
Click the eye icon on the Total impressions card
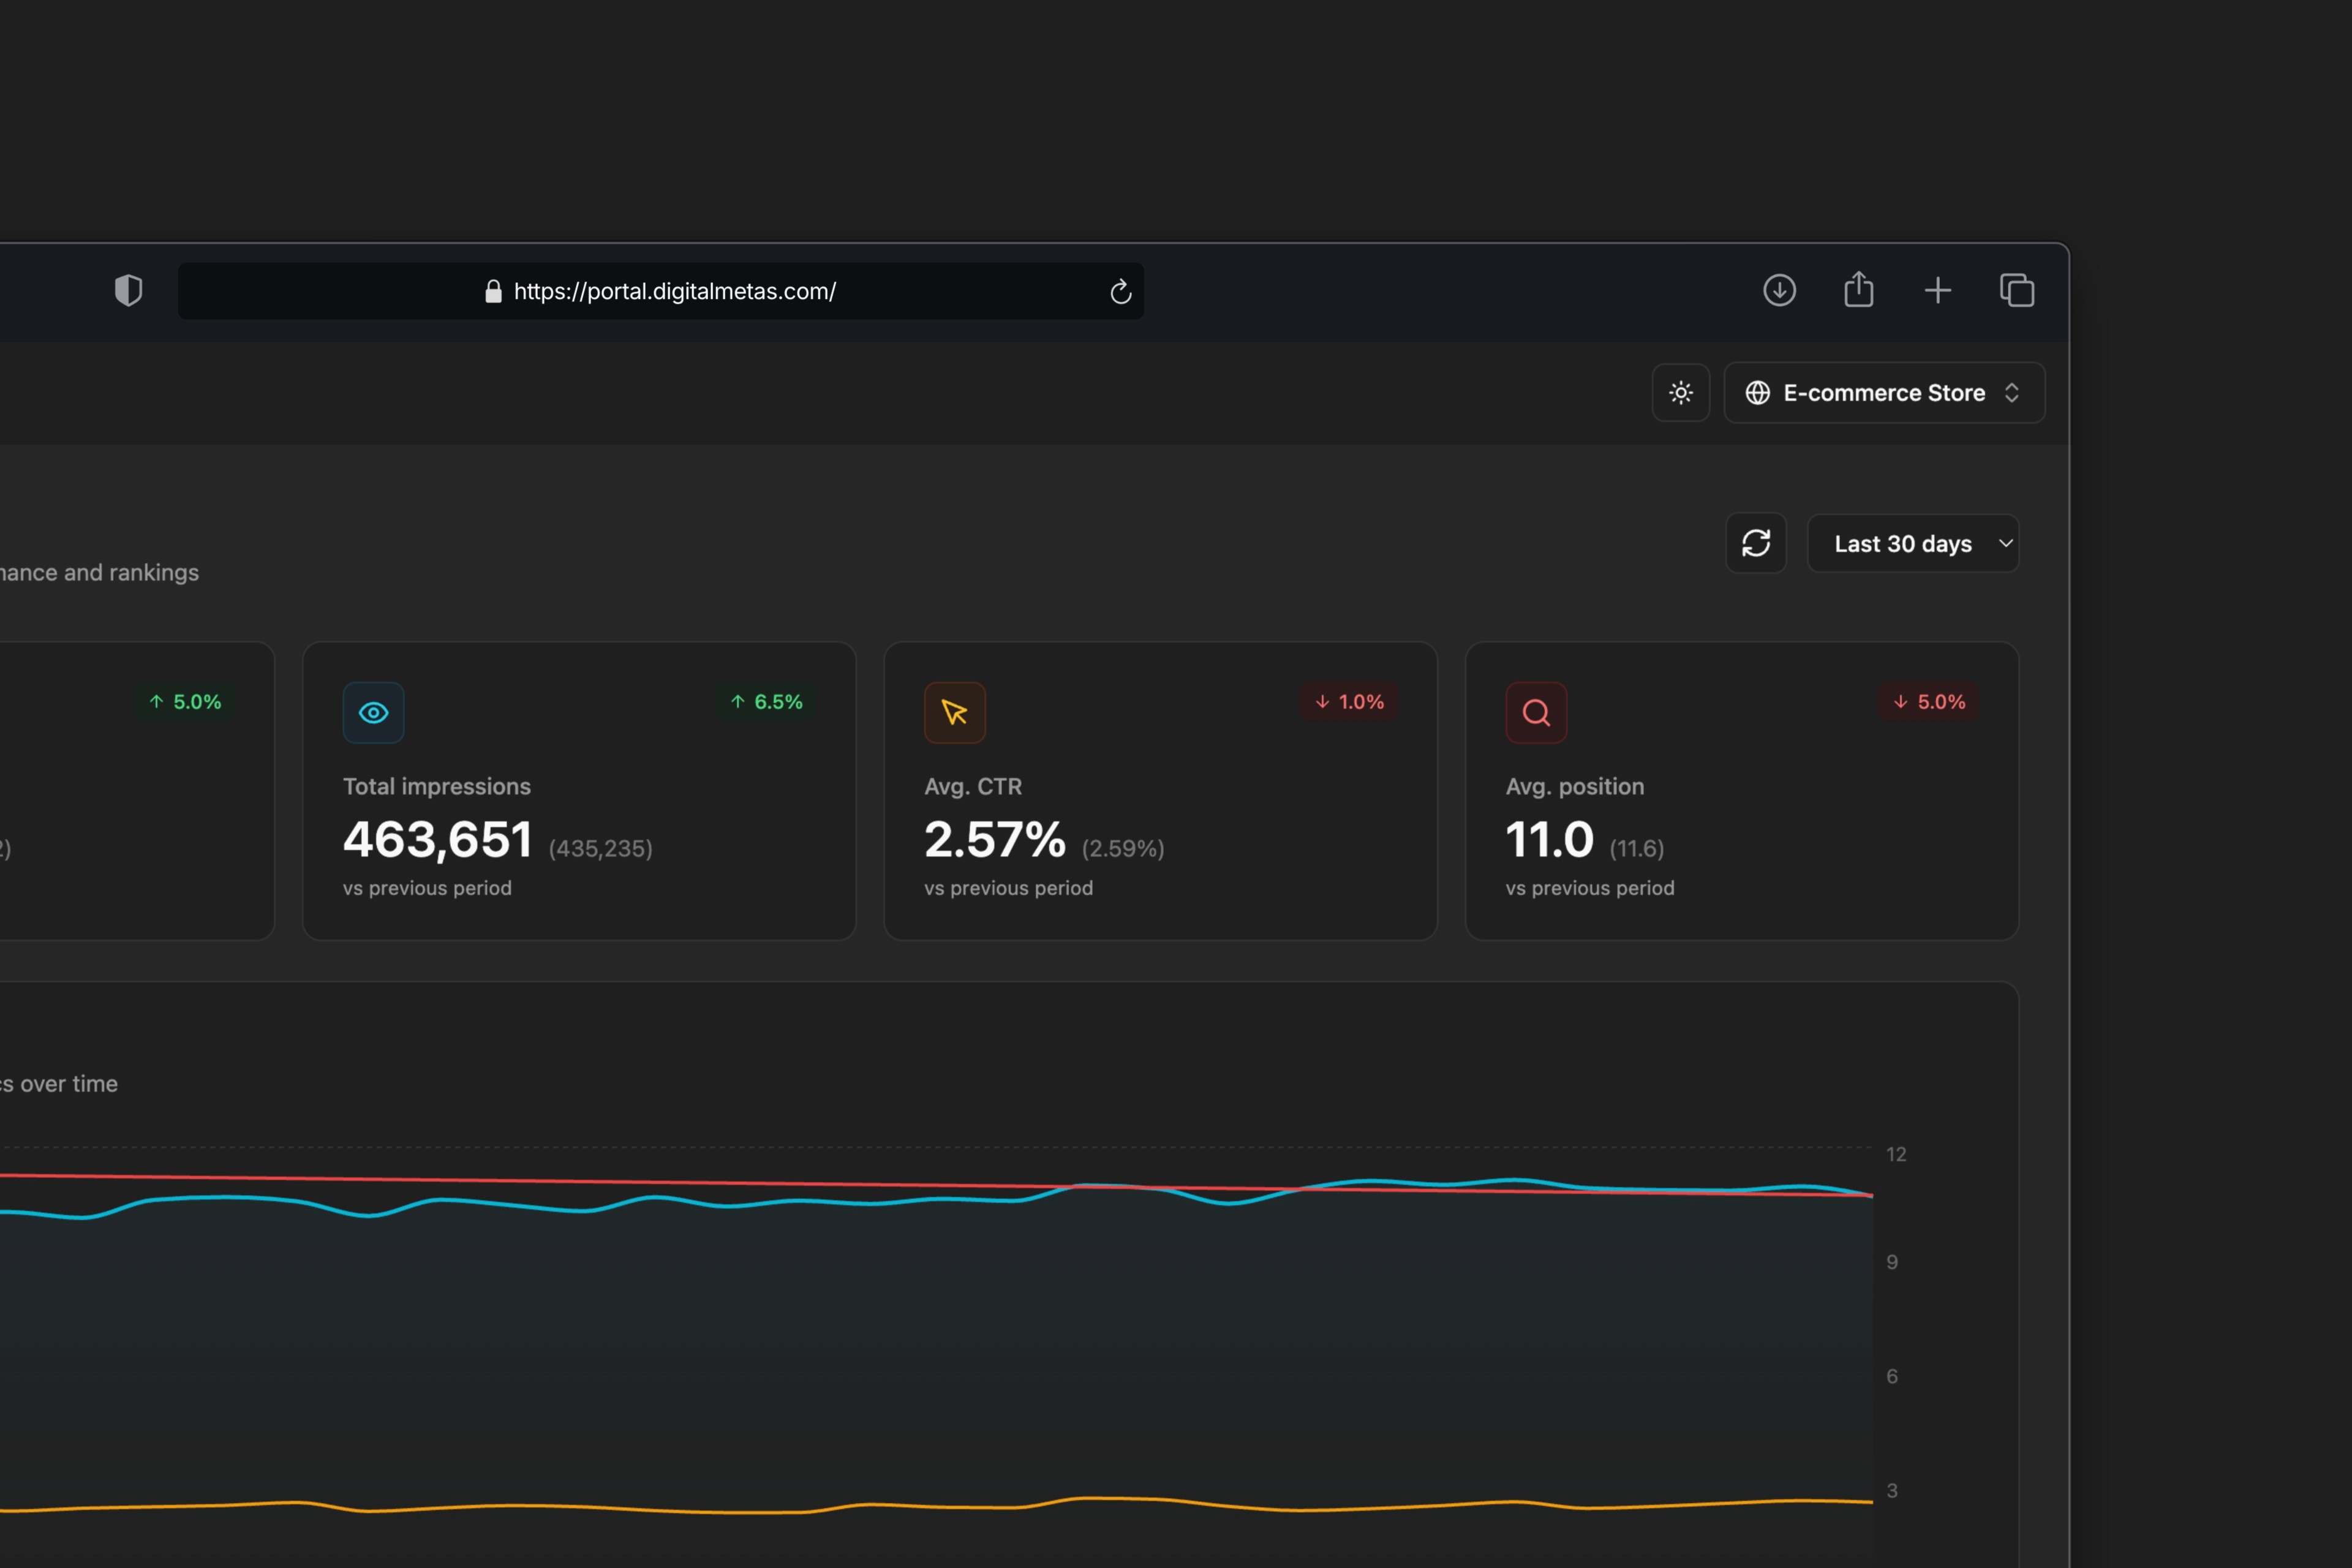[x=373, y=712]
